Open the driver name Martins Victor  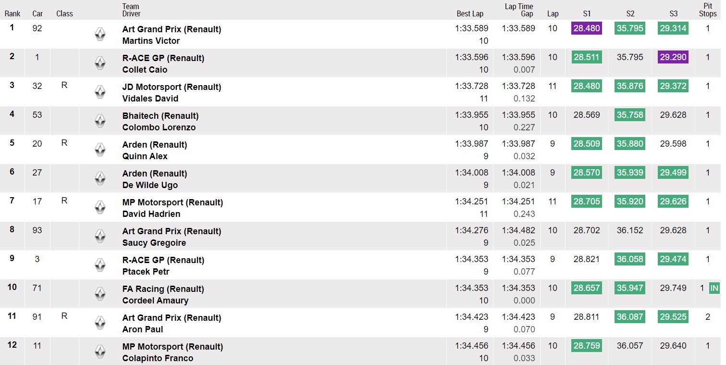pos(151,41)
